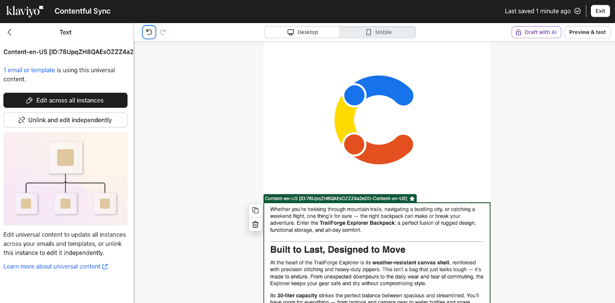Switch to Desktop preview
The height and width of the screenshot is (303, 615).
303,32
